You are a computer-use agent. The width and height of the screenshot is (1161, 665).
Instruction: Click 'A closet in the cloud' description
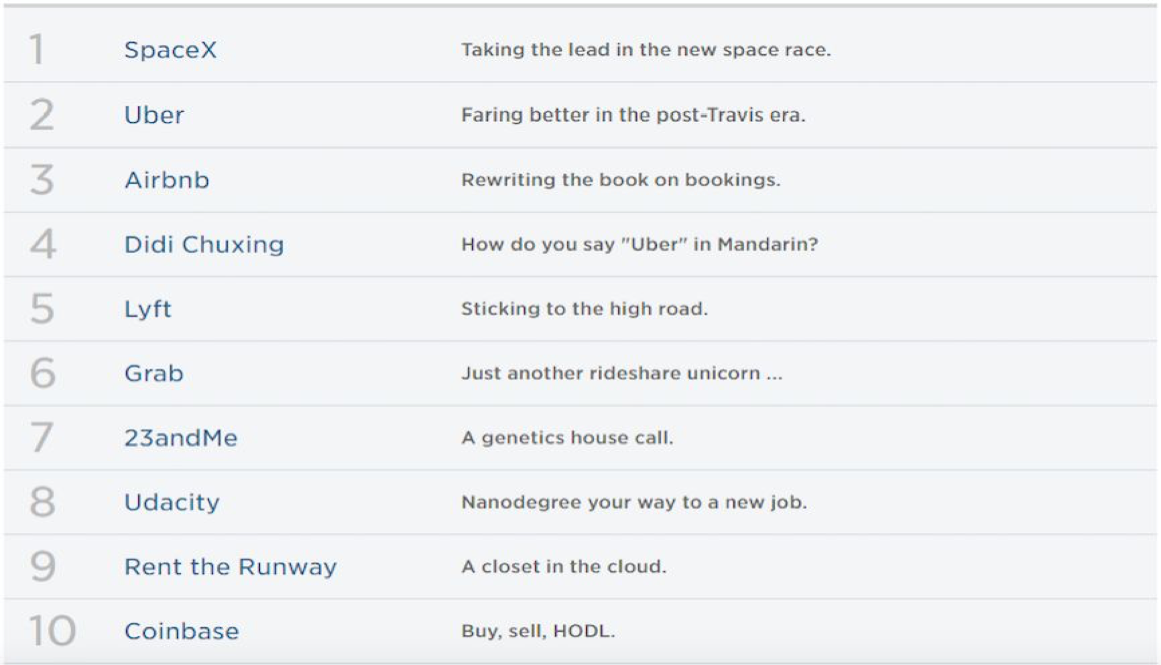(564, 566)
